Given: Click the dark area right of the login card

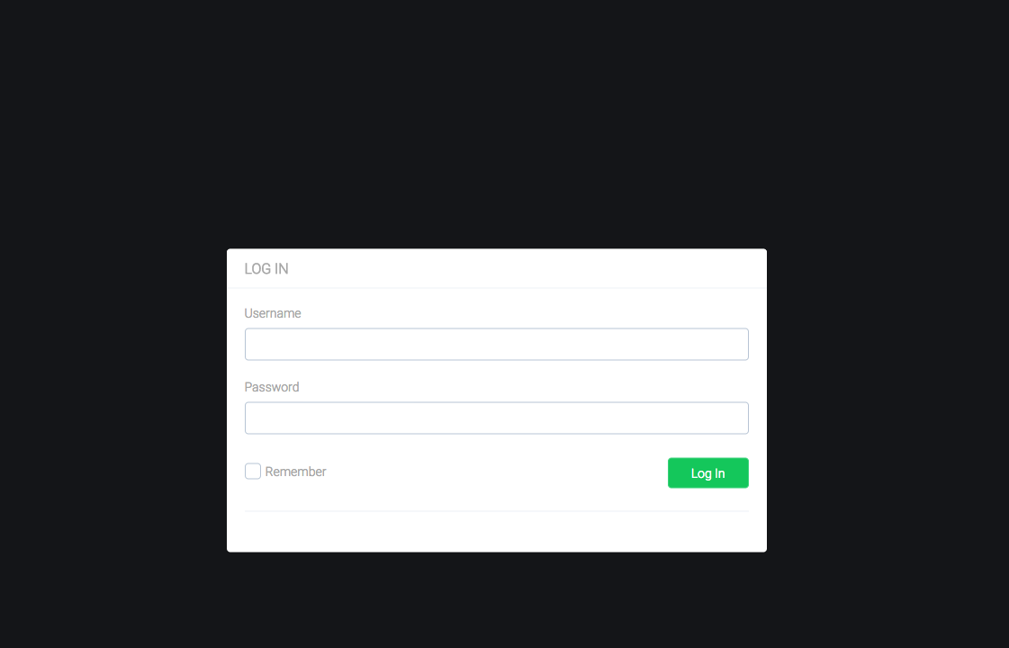Looking at the screenshot, I should [888, 399].
